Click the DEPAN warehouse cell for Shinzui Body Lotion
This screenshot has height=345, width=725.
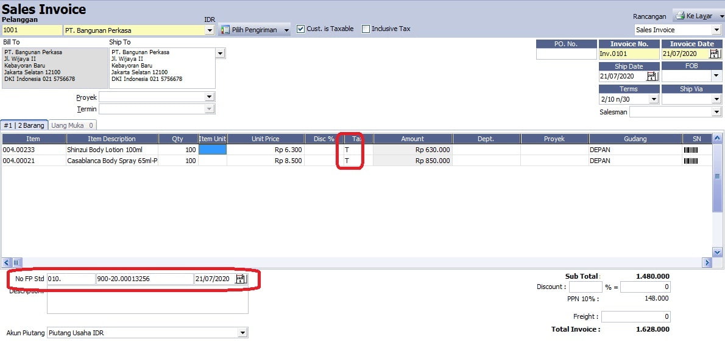635,150
